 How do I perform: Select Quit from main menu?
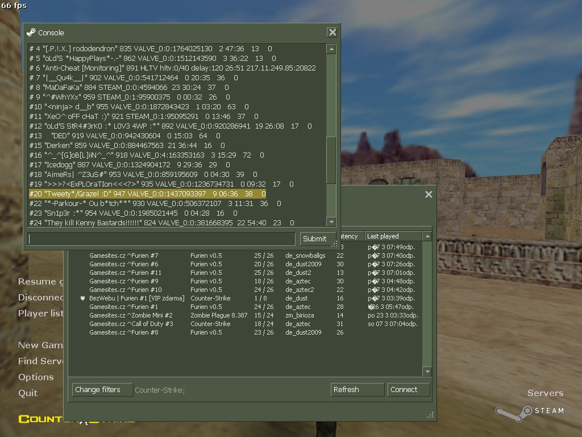point(28,393)
